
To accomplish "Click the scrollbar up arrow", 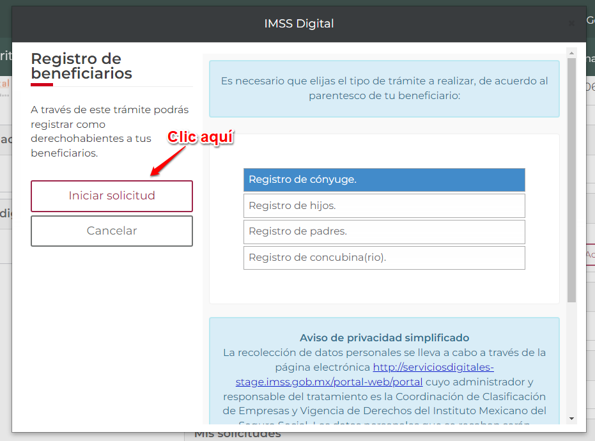I will [571, 54].
